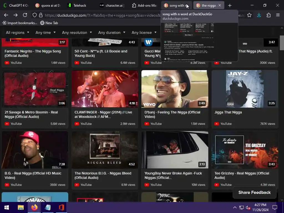Screen dimensions: 284x213
Task: Open File Explorer from the taskbar
Action: [21, 207]
